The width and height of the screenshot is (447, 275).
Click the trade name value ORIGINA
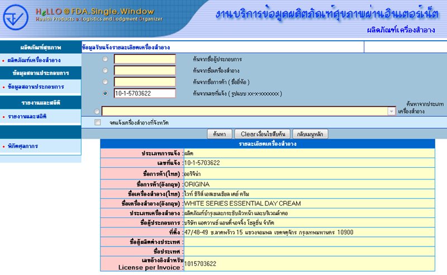coord(197,184)
